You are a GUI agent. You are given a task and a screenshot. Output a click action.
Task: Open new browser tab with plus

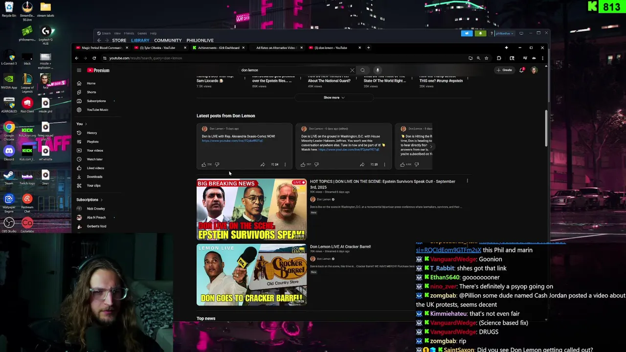pos(368,48)
